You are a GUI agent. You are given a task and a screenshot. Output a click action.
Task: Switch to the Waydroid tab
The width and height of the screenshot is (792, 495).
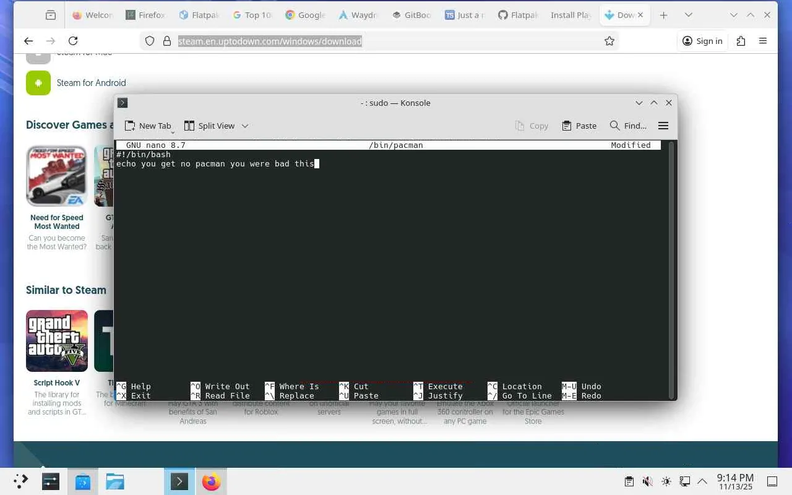(359, 15)
